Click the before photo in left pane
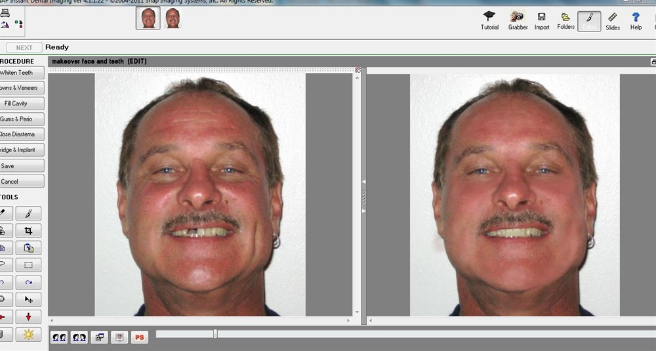Image resolution: width=656 pixels, height=351 pixels. click(x=200, y=195)
